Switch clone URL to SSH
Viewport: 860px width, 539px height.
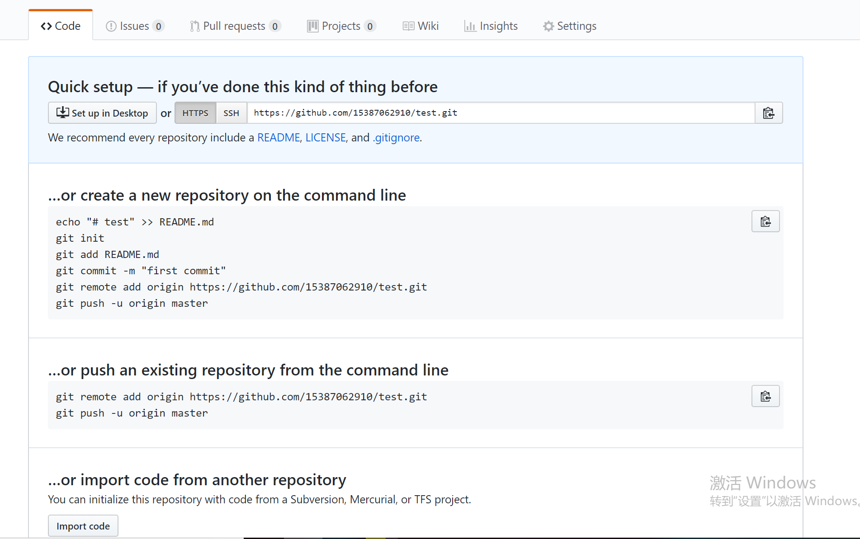231,113
